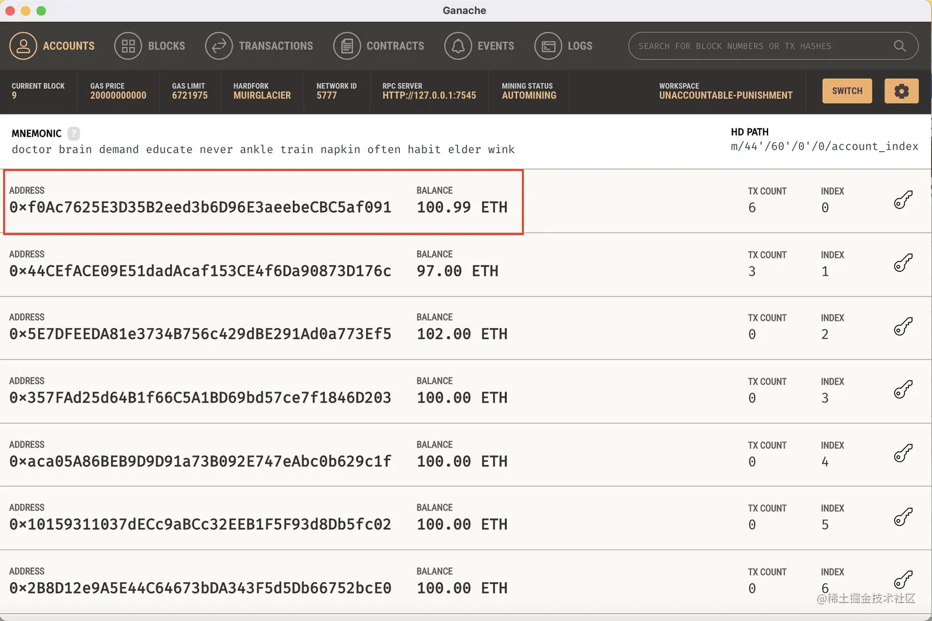Click the mnemonic help question mark

coord(74,133)
